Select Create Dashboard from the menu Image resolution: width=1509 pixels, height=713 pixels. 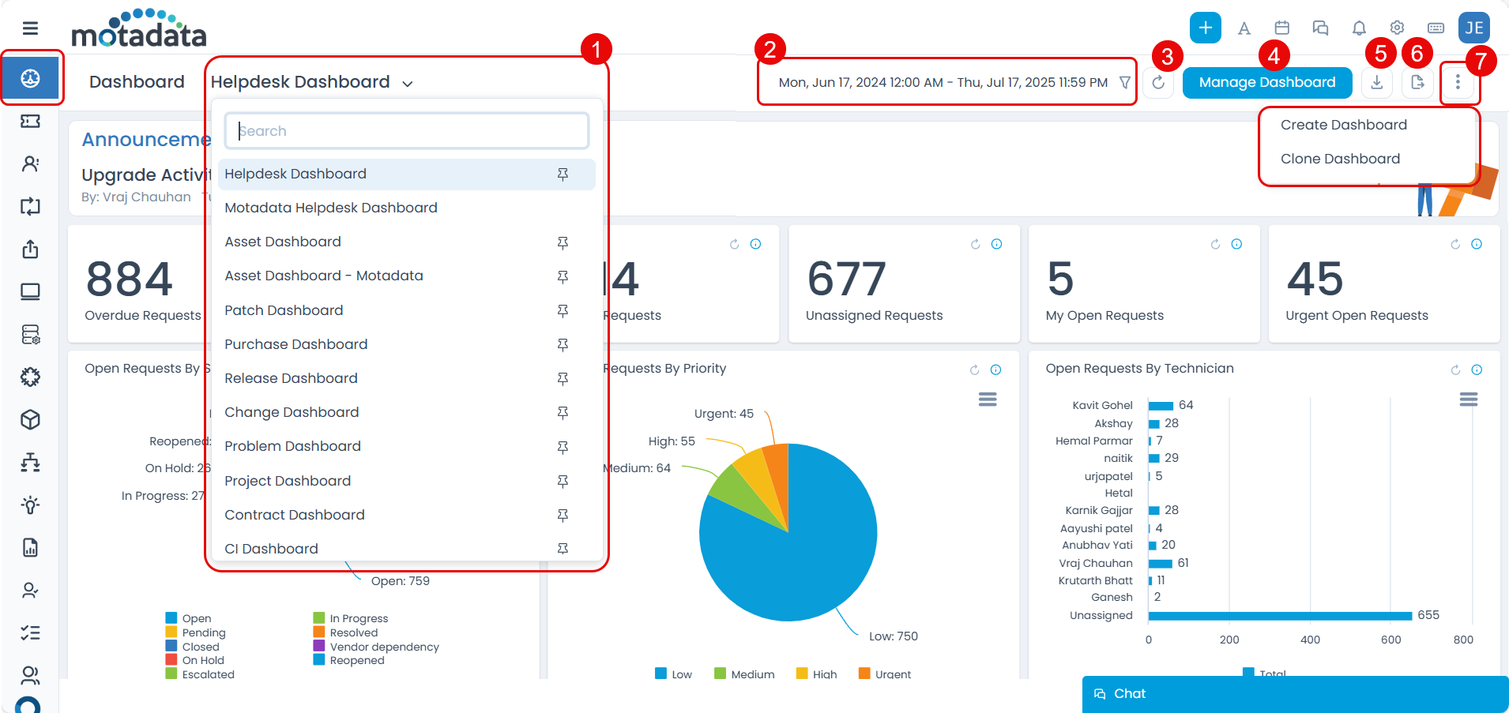pos(1343,125)
